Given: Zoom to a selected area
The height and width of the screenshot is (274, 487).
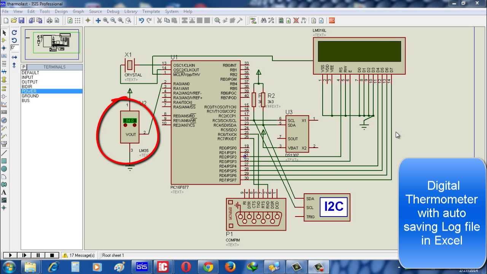Looking at the screenshot, I should pyautogui.click(x=129, y=21).
